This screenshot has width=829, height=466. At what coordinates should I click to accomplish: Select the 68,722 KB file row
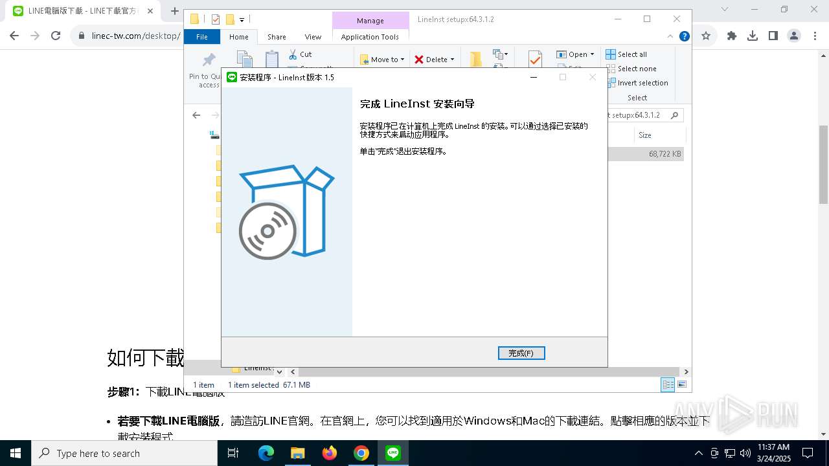pyautogui.click(x=646, y=154)
